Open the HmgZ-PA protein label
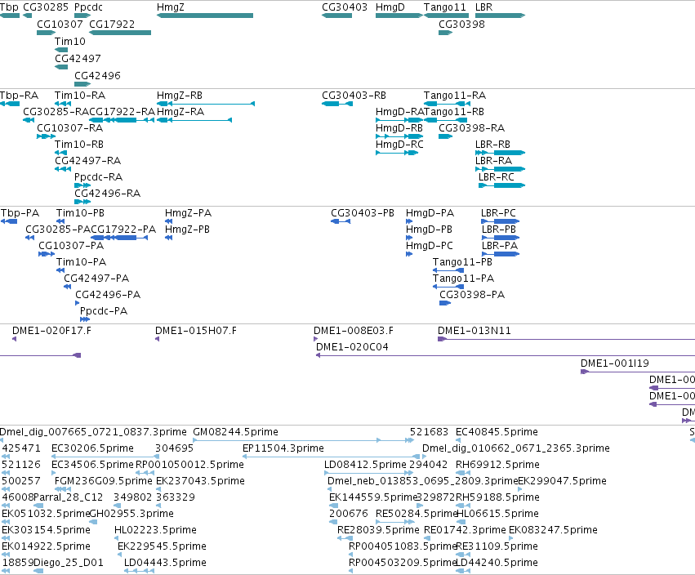 (x=189, y=213)
